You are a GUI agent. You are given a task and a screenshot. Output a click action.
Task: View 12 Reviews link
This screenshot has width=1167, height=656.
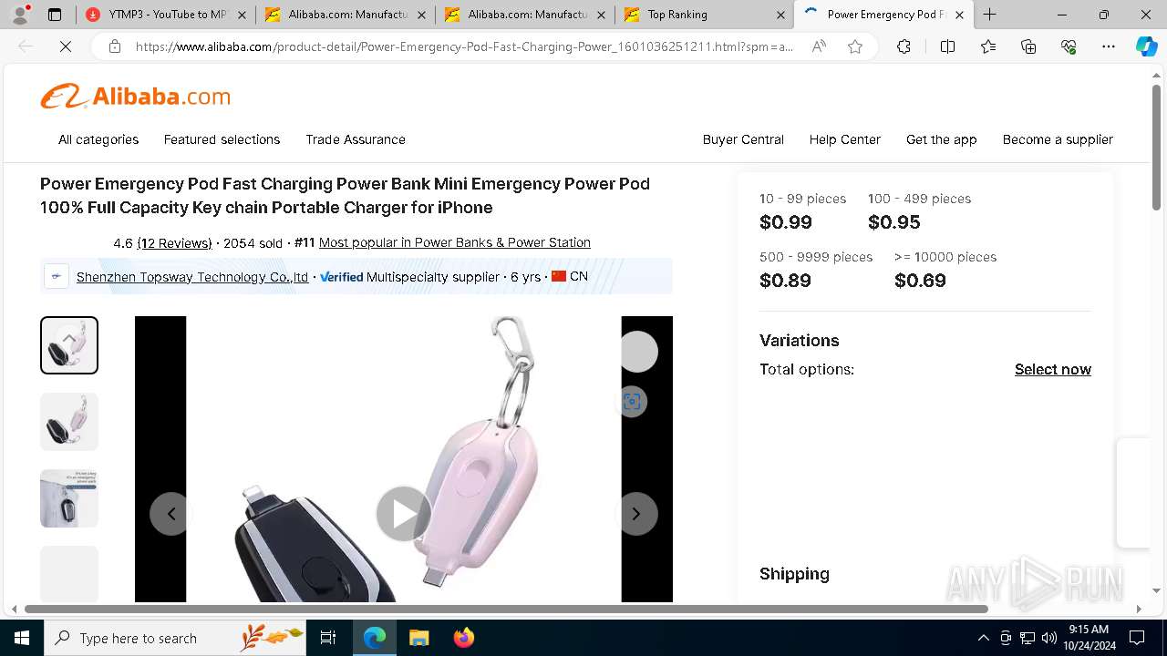(174, 242)
